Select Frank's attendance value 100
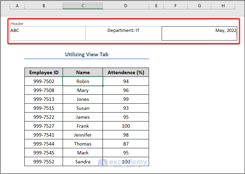This screenshot has height=174, width=245. 126,126
